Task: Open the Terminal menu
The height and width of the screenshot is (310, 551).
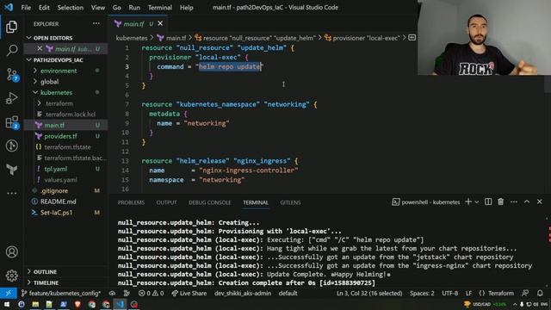Action: click(160, 8)
